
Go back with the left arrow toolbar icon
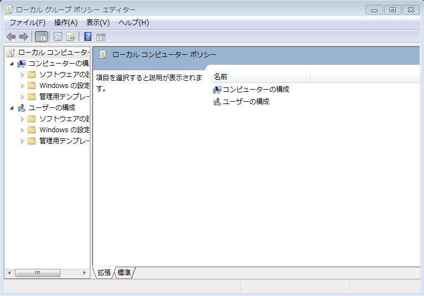[x=11, y=37]
